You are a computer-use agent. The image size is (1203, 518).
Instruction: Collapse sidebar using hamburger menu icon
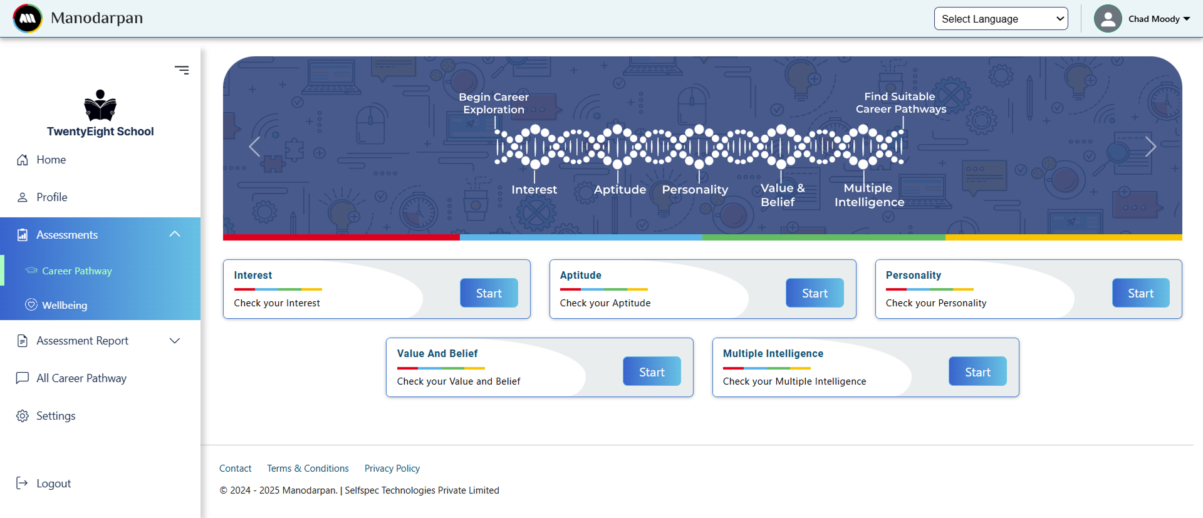coord(182,70)
